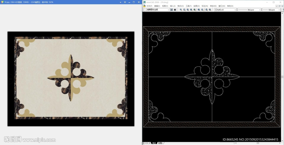Open the 绘图(D) Draw menu
284x145 pixels.
click(197, 6)
